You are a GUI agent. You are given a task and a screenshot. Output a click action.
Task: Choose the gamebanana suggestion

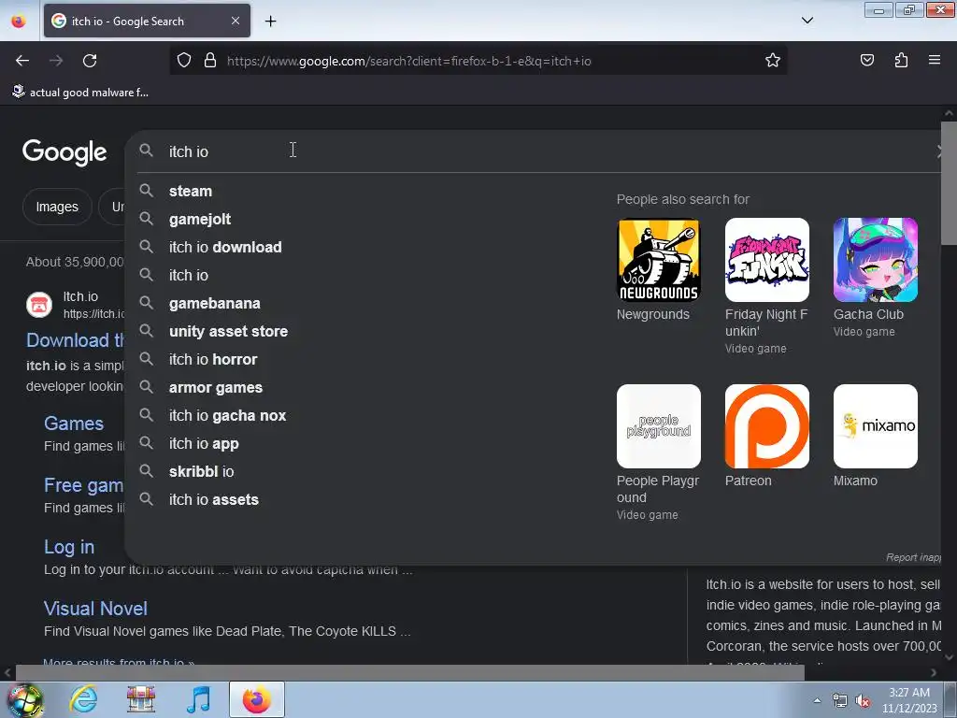pos(214,304)
